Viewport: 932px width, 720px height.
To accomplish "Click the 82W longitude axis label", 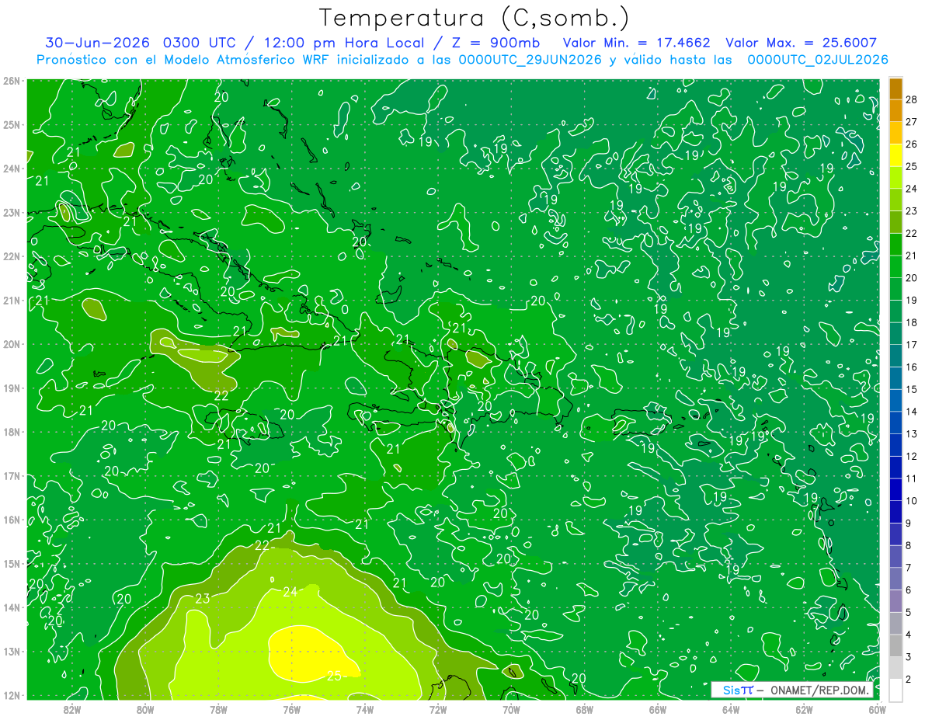I will click(x=71, y=708).
